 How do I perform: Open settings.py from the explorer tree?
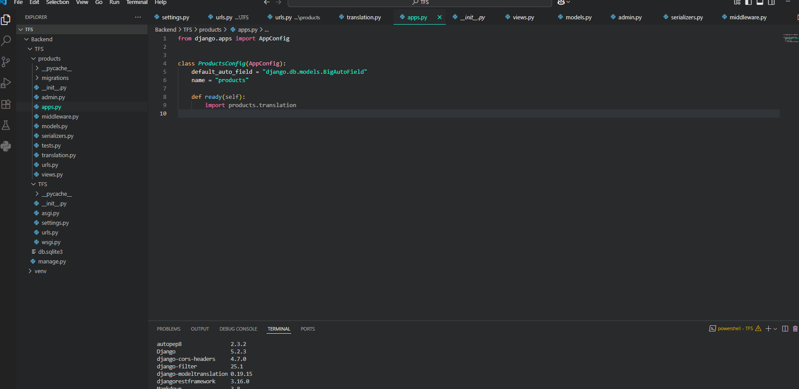point(55,223)
